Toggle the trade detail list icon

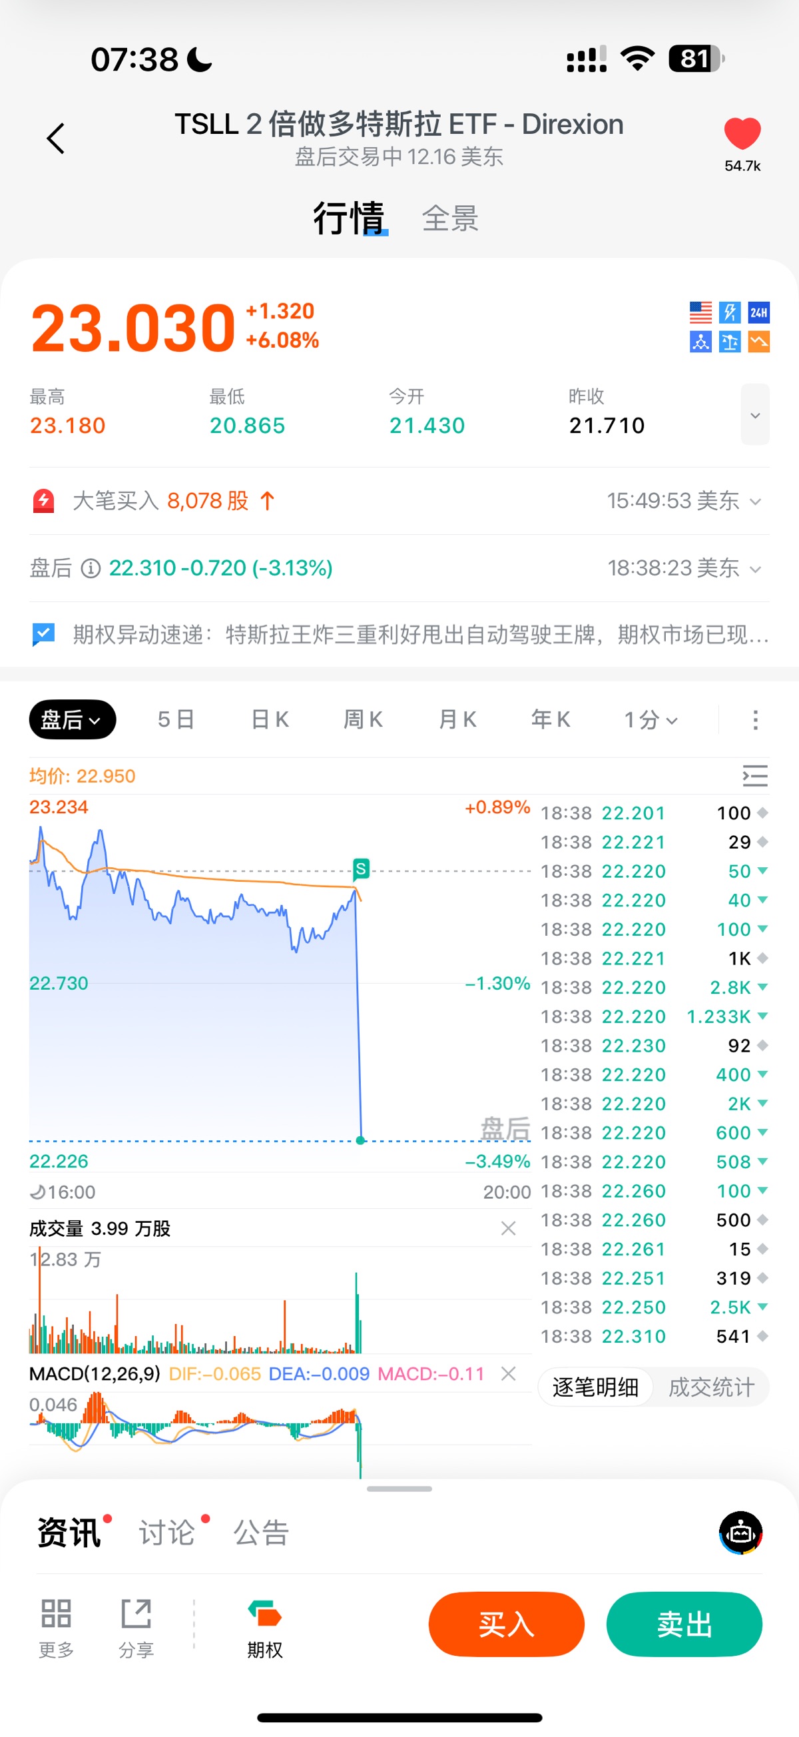pos(754,775)
